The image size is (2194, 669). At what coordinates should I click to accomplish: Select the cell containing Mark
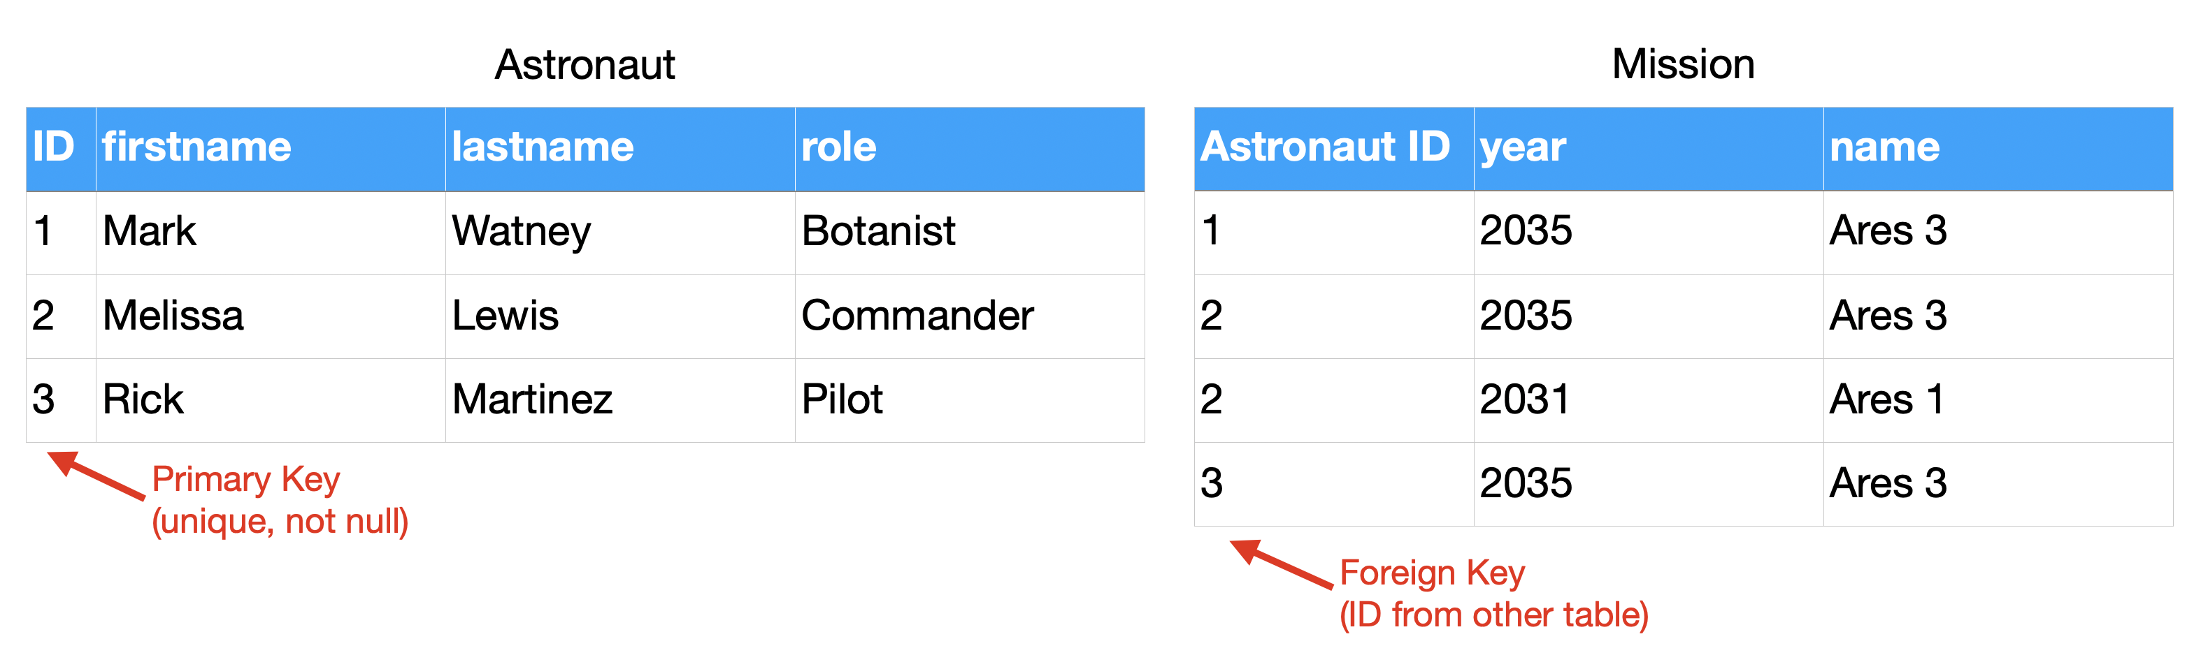[150, 232]
